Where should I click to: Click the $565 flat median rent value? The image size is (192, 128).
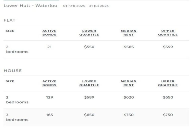[128, 47]
